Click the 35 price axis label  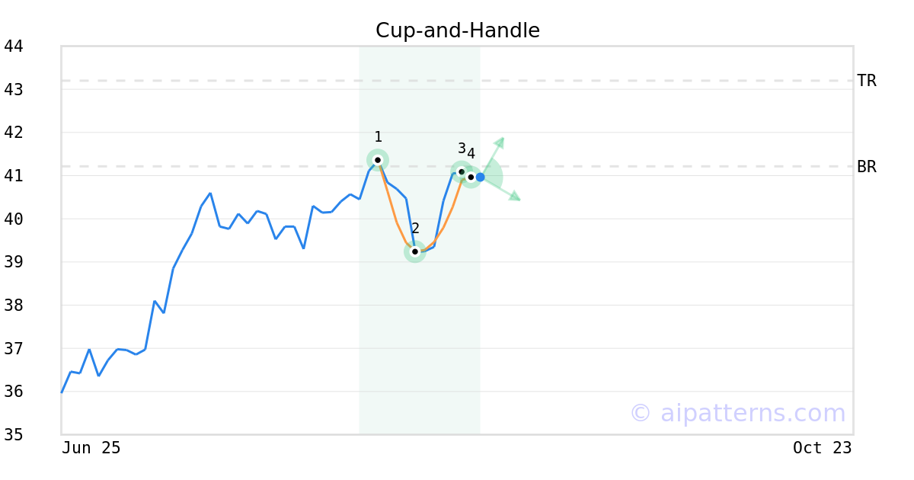click(x=14, y=435)
